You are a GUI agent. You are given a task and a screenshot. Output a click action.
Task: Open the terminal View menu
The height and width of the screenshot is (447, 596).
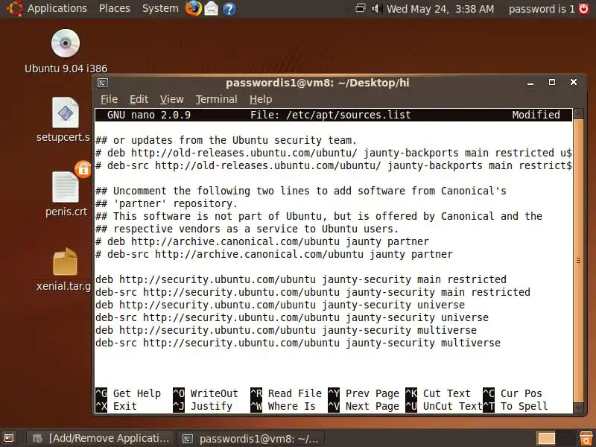click(x=171, y=99)
